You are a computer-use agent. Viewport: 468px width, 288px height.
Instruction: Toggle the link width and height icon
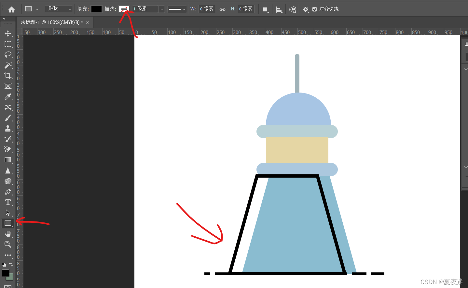pos(223,9)
